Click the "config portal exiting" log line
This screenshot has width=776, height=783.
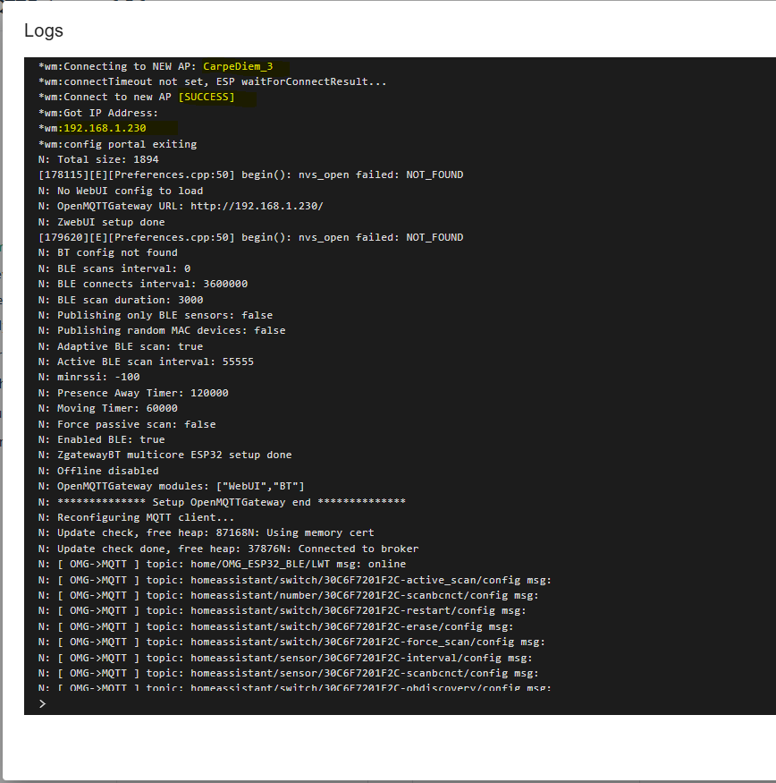click(x=118, y=144)
